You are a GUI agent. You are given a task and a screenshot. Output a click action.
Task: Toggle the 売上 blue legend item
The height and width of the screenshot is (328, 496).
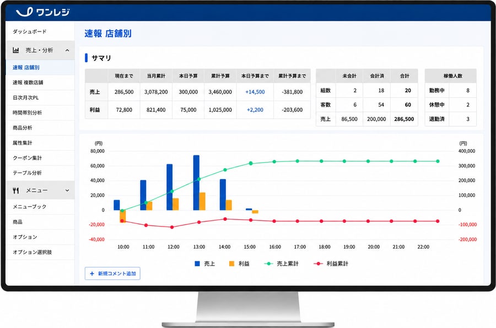click(204, 264)
